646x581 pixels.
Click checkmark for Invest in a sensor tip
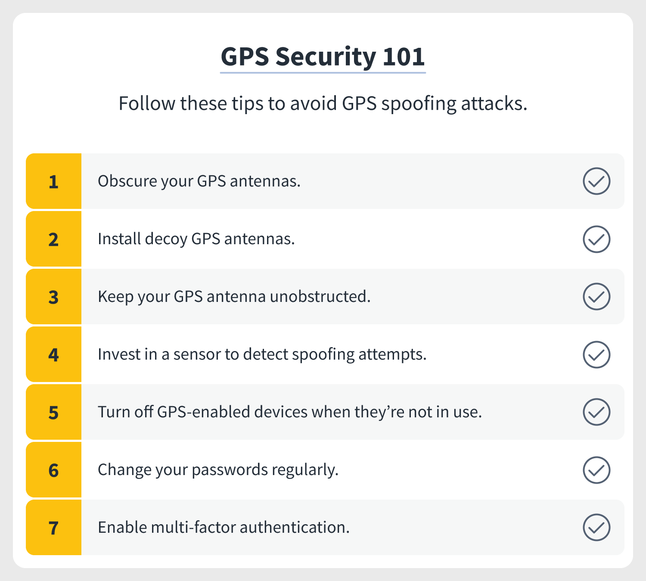coord(596,354)
